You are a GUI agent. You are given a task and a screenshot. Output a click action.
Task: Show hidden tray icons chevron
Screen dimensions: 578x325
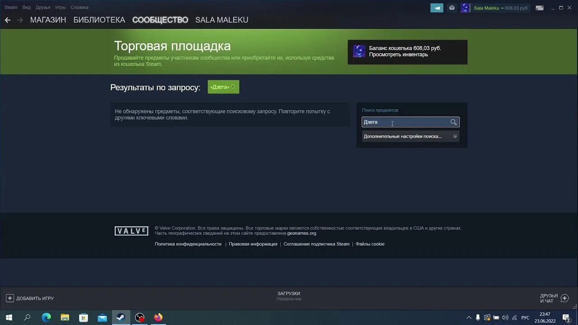coord(469,317)
